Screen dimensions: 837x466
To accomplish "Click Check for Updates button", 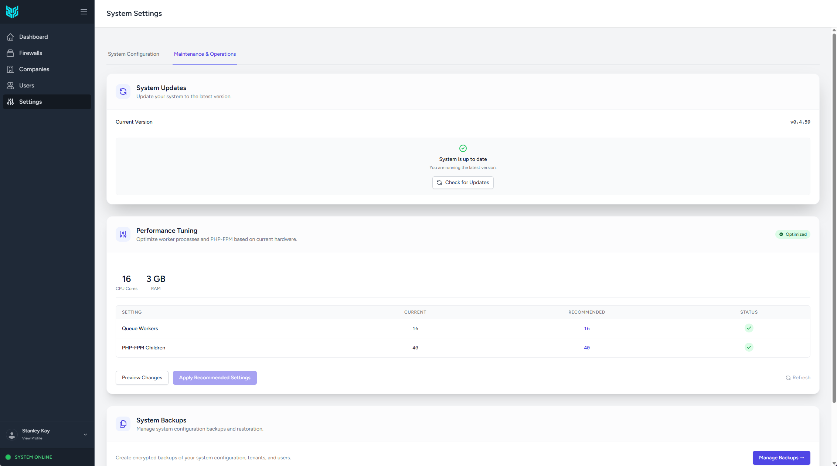I will click(x=463, y=183).
